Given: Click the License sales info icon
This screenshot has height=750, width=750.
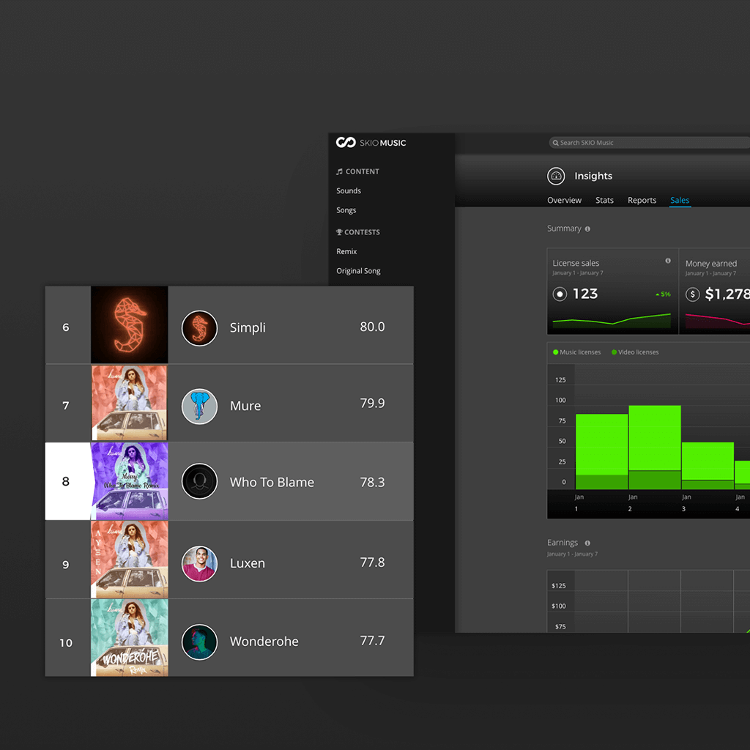Looking at the screenshot, I should tap(668, 261).
